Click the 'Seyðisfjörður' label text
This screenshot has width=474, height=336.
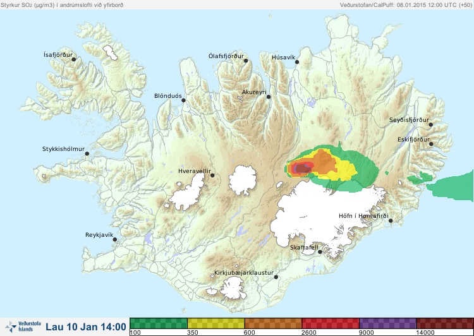pos(409,120)
